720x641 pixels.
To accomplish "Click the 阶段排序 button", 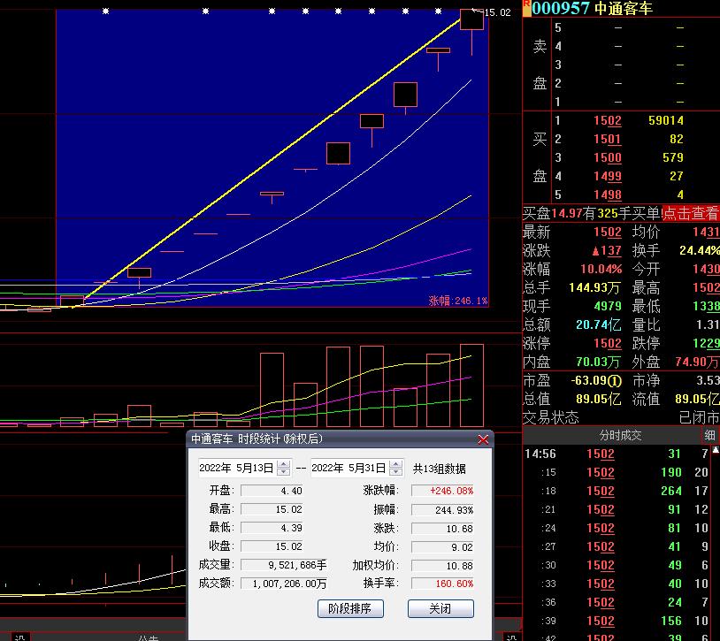I will pos(349,609).
